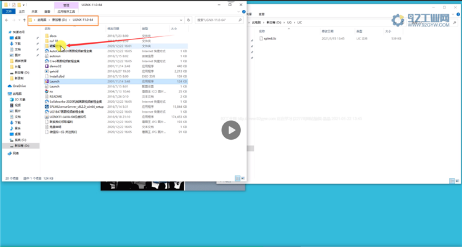Open the 文件 (File) ribbon tab
Image resolution: width=462 pixels, height=247 pixels.
(9, 12)
